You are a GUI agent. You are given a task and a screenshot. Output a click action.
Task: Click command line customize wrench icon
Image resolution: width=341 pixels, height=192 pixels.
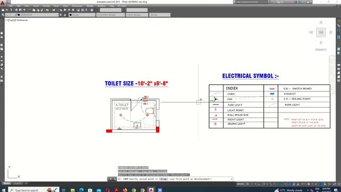click(115, 179)
